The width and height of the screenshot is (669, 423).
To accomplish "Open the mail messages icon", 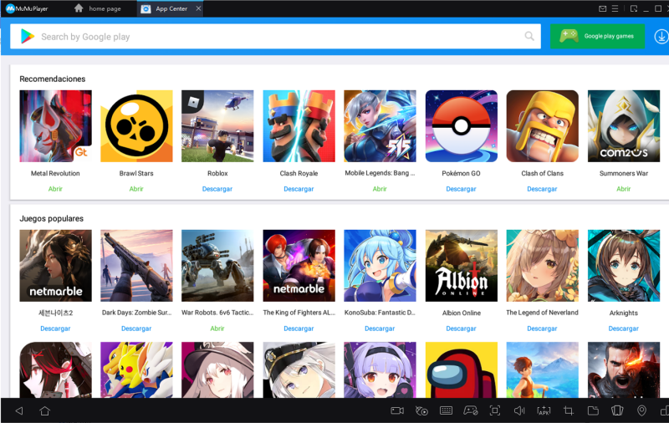I will [602, 8].
